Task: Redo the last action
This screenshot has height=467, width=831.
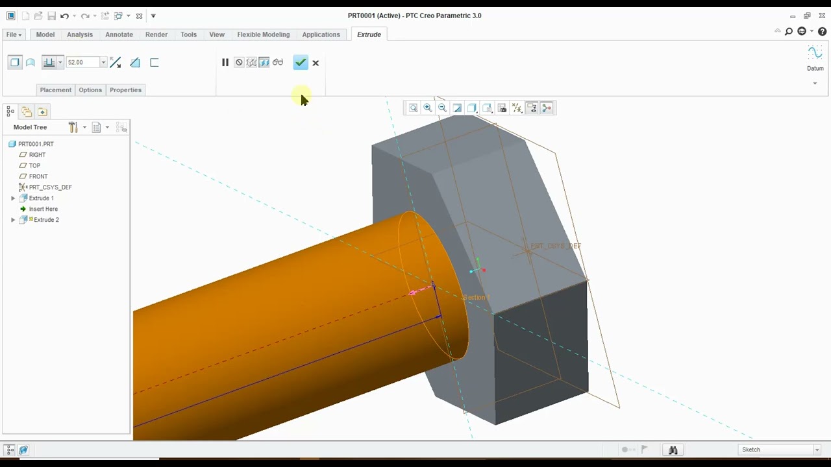Action: point(85,16)
